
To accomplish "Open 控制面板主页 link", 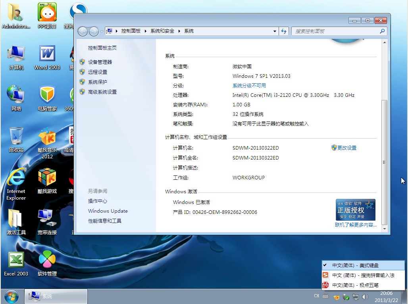I will click(102, 48).
